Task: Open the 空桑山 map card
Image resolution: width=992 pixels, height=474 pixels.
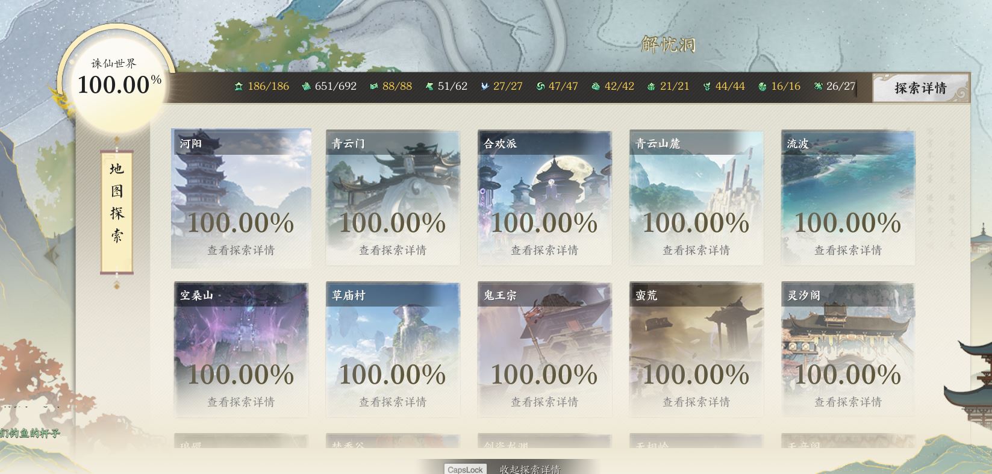Action: coord(241,350)
